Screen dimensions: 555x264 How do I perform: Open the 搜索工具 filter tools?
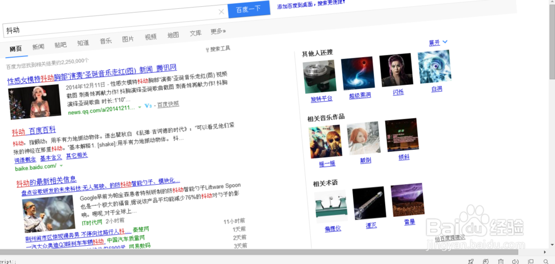pyautogui.click(x=218, y=49)
